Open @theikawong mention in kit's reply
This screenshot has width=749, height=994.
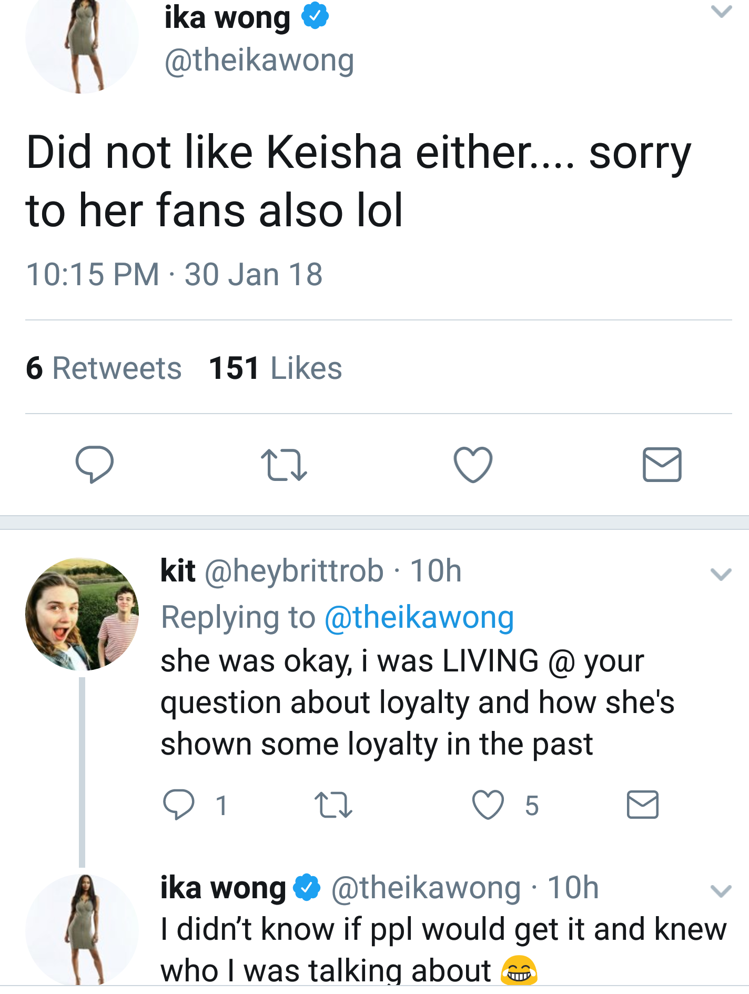(419, 617)
